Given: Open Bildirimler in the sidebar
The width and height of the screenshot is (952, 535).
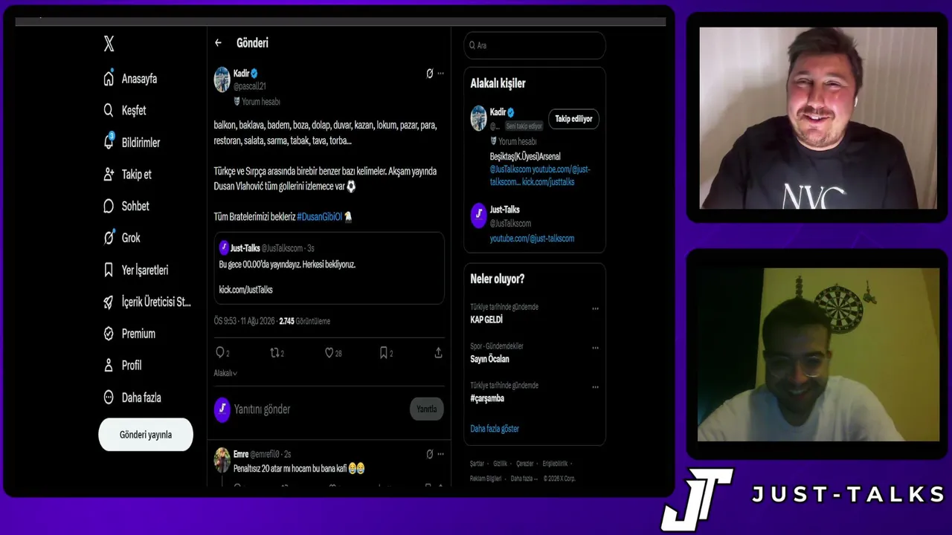Looking at the screenshot, I should pos(132,143).
